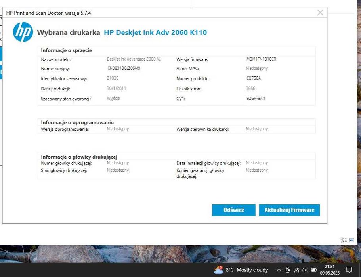Screen dimensions: 361x277
Task: Open the Wi-Fi network tray icon
Action: tap(296, 270)
